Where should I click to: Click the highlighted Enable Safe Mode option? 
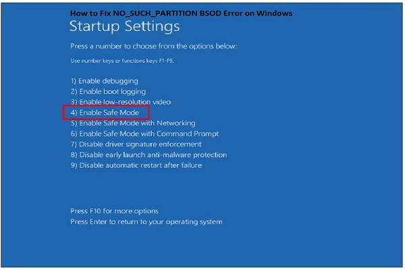pos(106,113)
